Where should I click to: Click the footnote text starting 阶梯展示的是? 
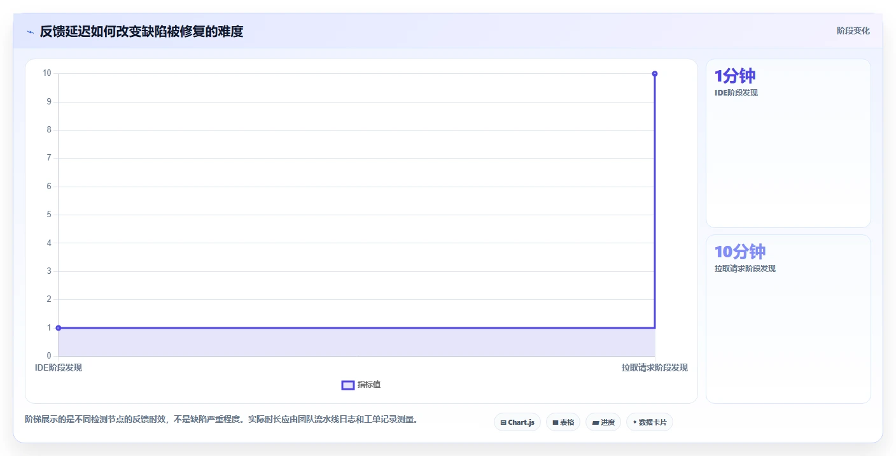tap(221, 419)
